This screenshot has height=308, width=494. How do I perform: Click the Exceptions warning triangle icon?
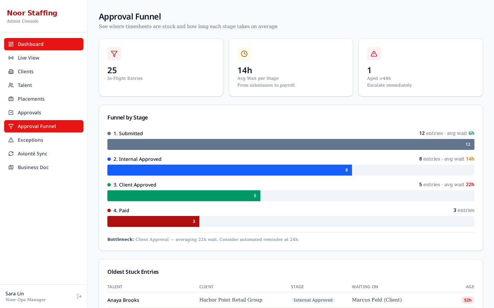coord(11,140)
